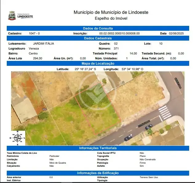Click the 'Taxa Mínima Coleta de Lixo' label
Viewport: 195px width, 183px height.
(x=22, y=153)
